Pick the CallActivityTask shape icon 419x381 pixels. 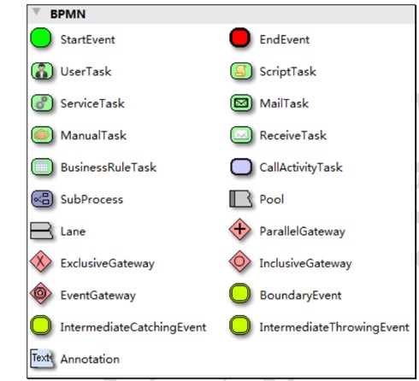[x=241, y=167]
